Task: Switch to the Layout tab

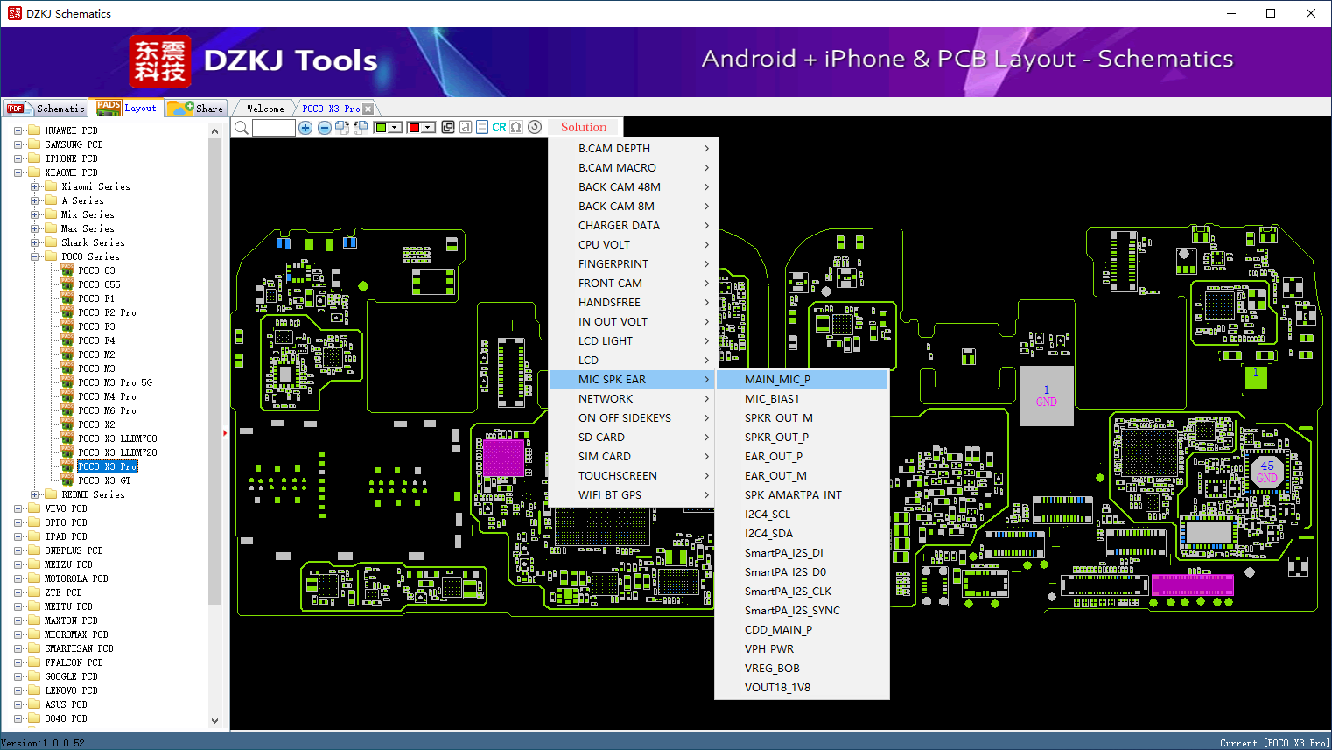Action: (x=127, y=108)
